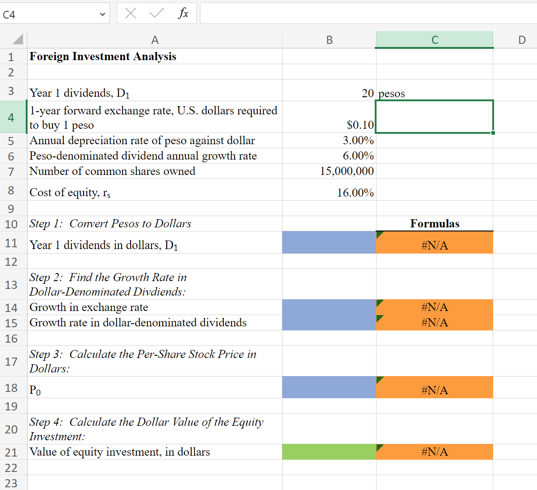Select row header 21
The image size is (537, 490).
[11, 451]
